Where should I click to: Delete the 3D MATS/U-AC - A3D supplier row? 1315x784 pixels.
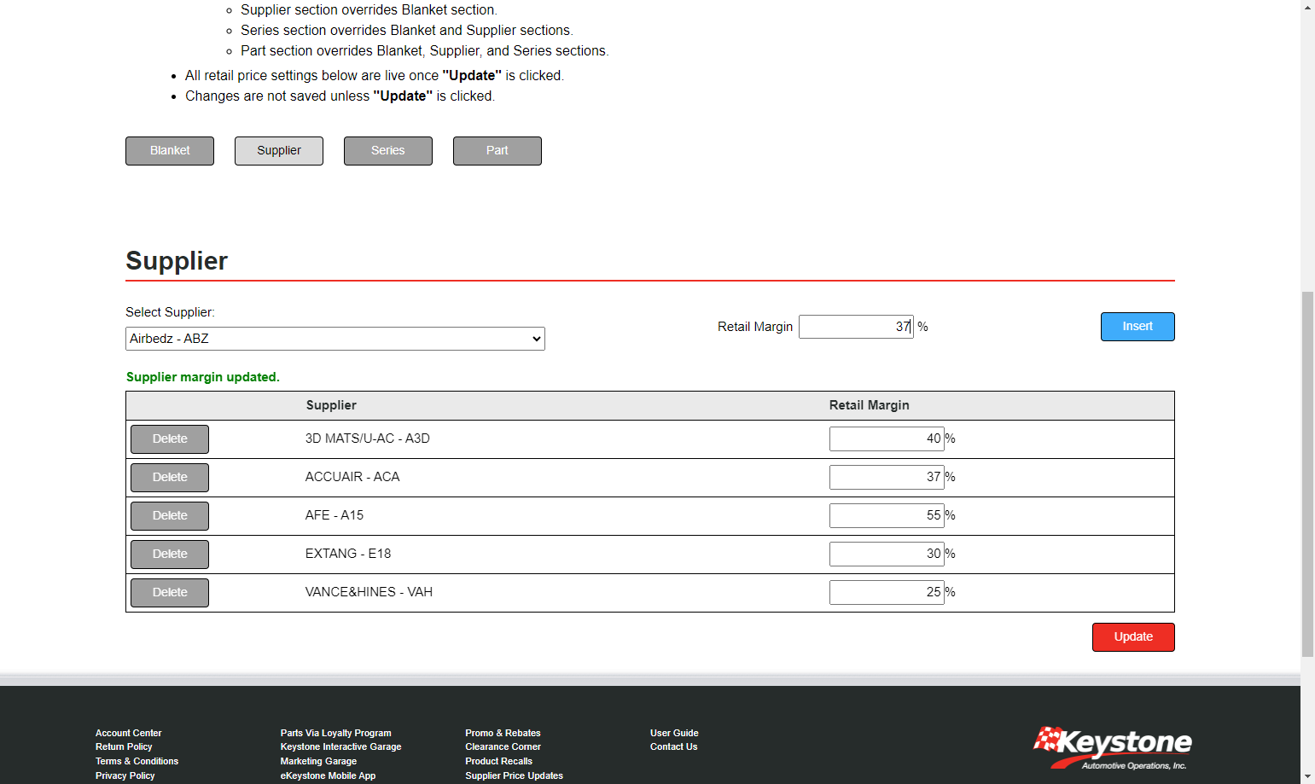[x=170, y=439]
